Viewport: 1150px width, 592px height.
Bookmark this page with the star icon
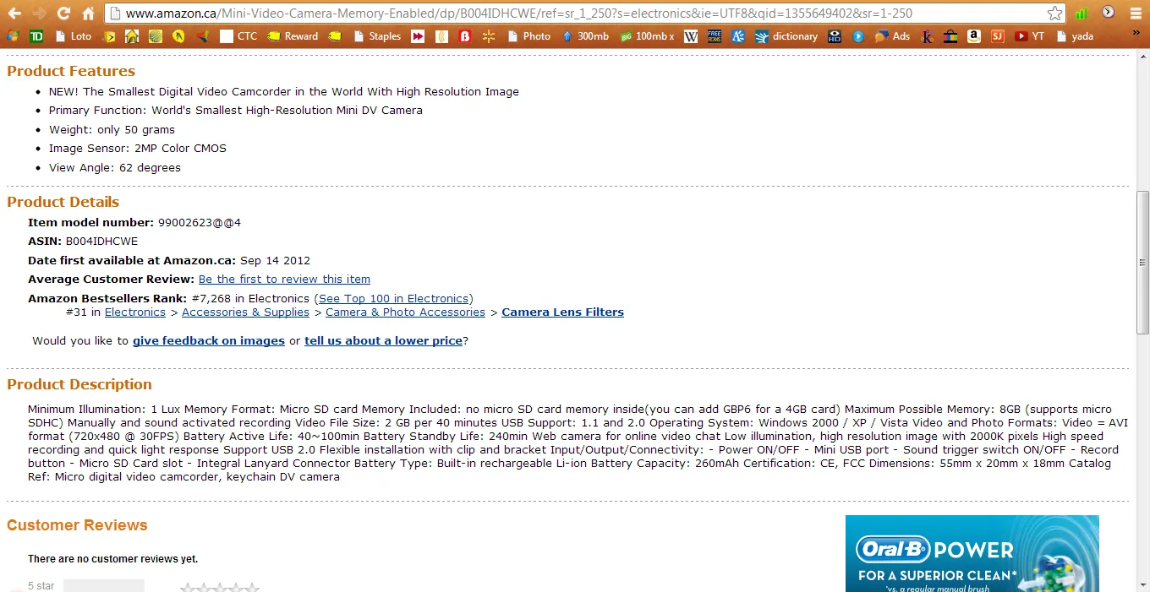click(x=1054, y=14)
